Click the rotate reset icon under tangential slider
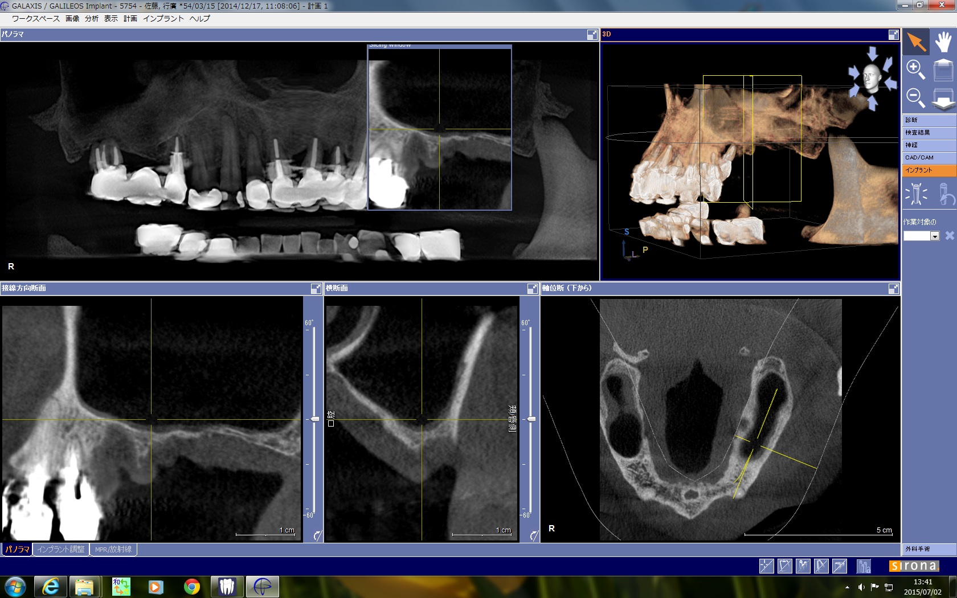 [x=317, y=535]
